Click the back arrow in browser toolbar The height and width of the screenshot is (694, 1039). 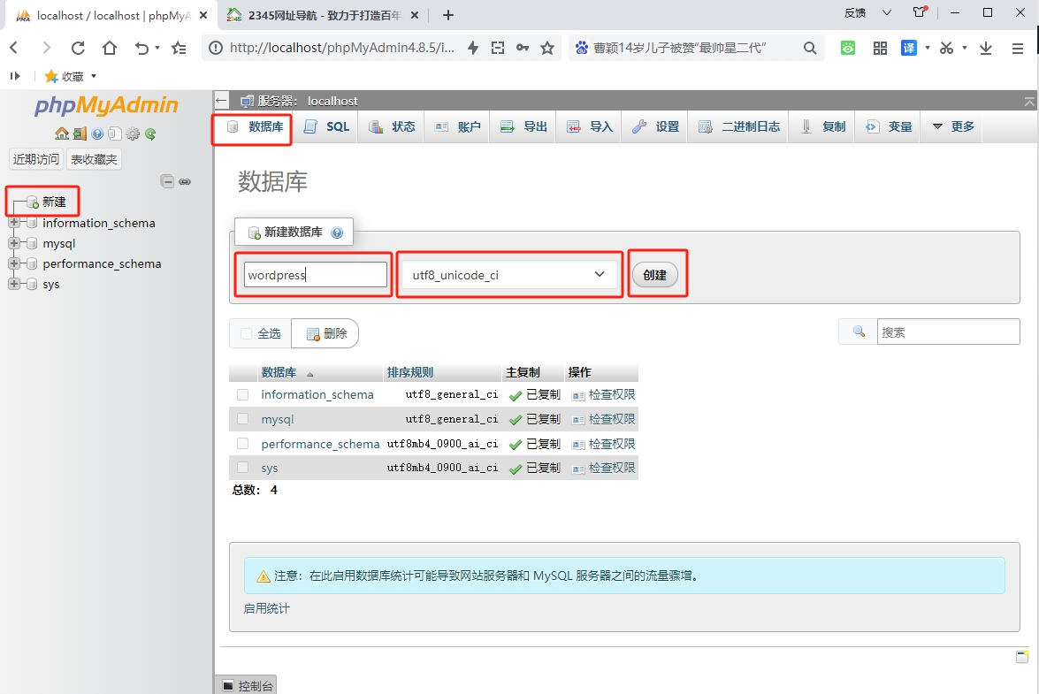(x=14, y=48)
